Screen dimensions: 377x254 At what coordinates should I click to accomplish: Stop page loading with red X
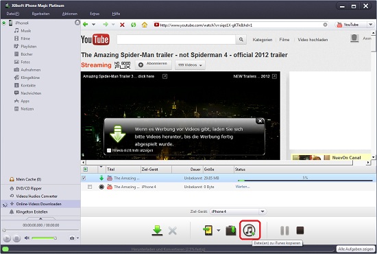[x=122, y=25]
